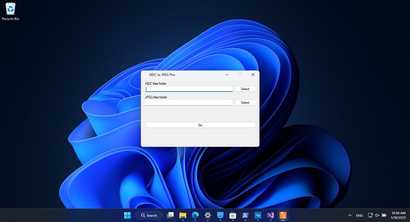Screen dimensions: 410x222
Task: Open Settings gear icon in taskbar
Action: [208, 215]
